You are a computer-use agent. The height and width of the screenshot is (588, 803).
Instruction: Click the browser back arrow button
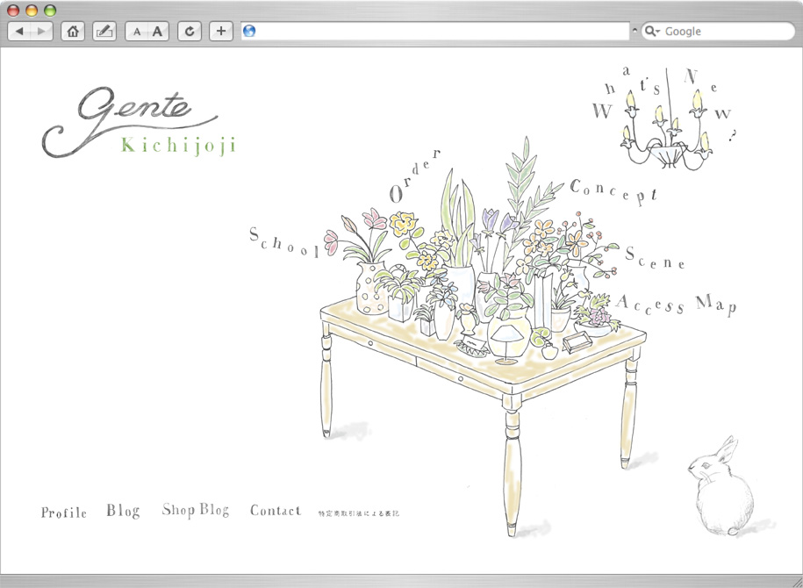tap(20, 32)
